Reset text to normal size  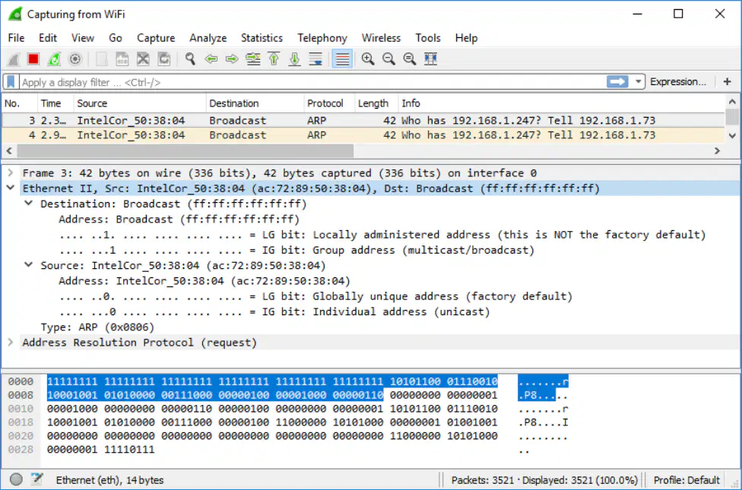(409, 59)
